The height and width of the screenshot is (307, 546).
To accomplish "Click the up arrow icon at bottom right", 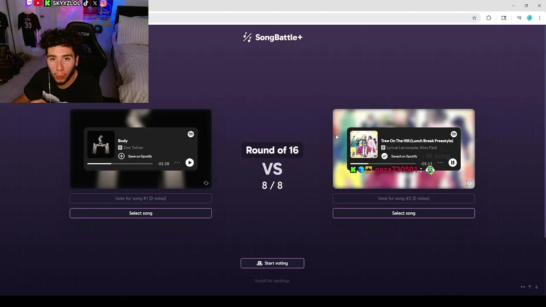I will 530,287.
